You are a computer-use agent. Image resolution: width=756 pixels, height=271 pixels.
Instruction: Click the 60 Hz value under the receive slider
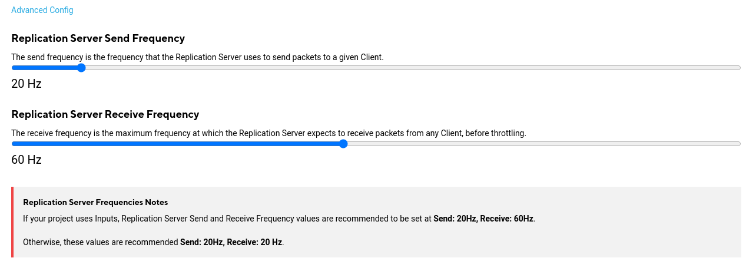(x=26, y=160)
